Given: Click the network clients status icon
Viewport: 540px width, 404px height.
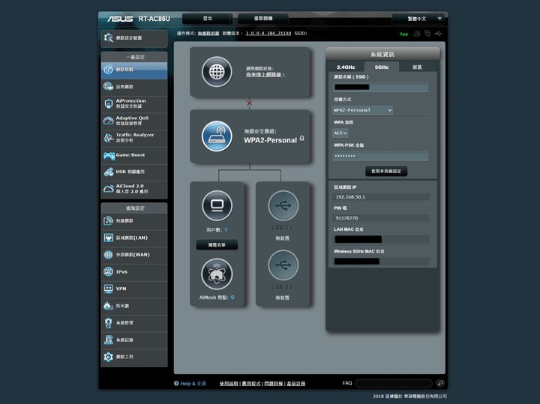Looking at the screenshot, I should [427, 34].
